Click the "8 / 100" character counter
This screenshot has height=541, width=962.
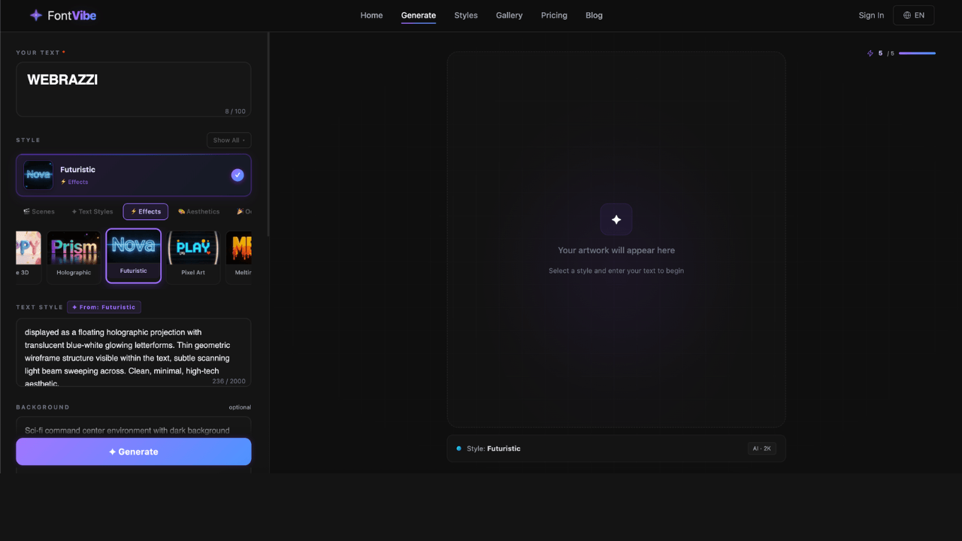coord(235,111)
